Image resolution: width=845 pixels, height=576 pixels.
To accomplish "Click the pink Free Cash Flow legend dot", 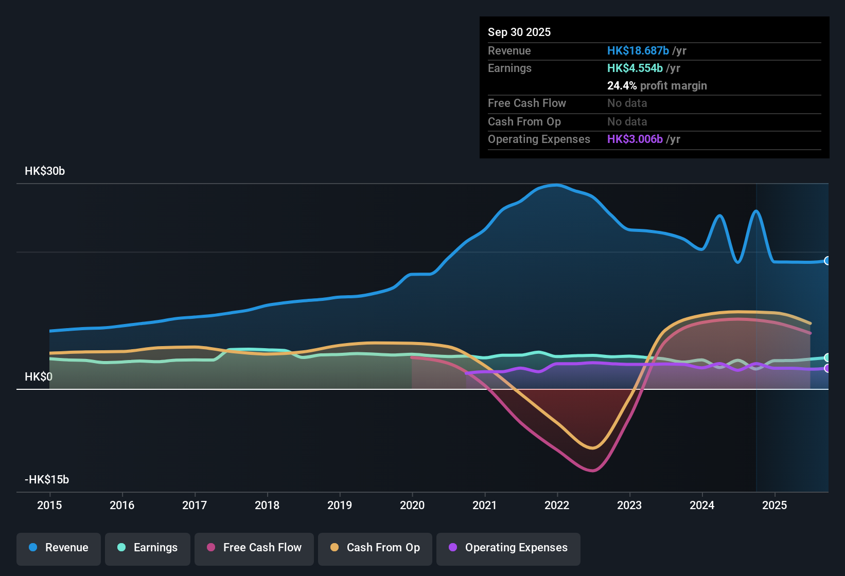I will coord(210,548).
